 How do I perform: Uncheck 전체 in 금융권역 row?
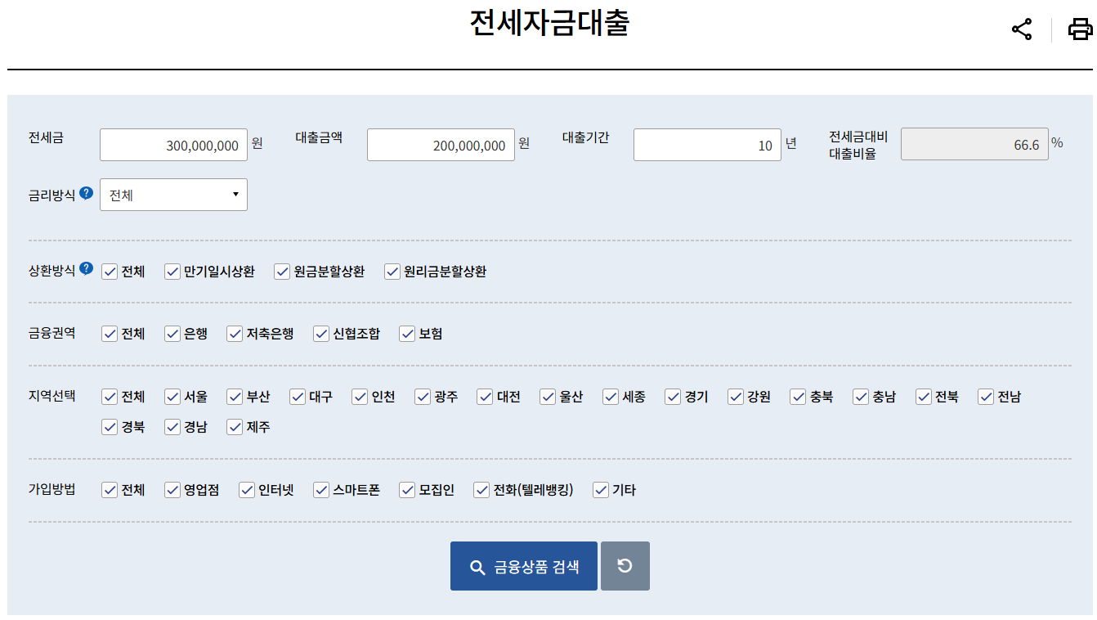coord(110,334)
